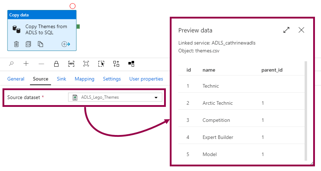
Task: Click the Preview data vertical scrollbar
Action: (x=306, y=110)
